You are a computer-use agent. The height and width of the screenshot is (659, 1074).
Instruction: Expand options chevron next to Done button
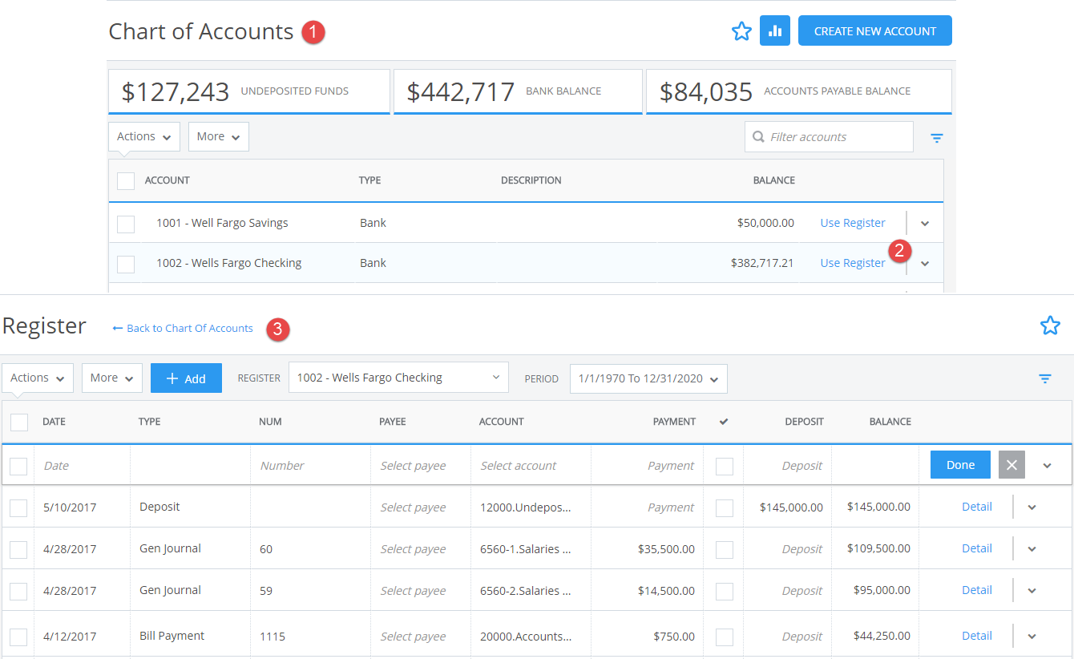1048,466
